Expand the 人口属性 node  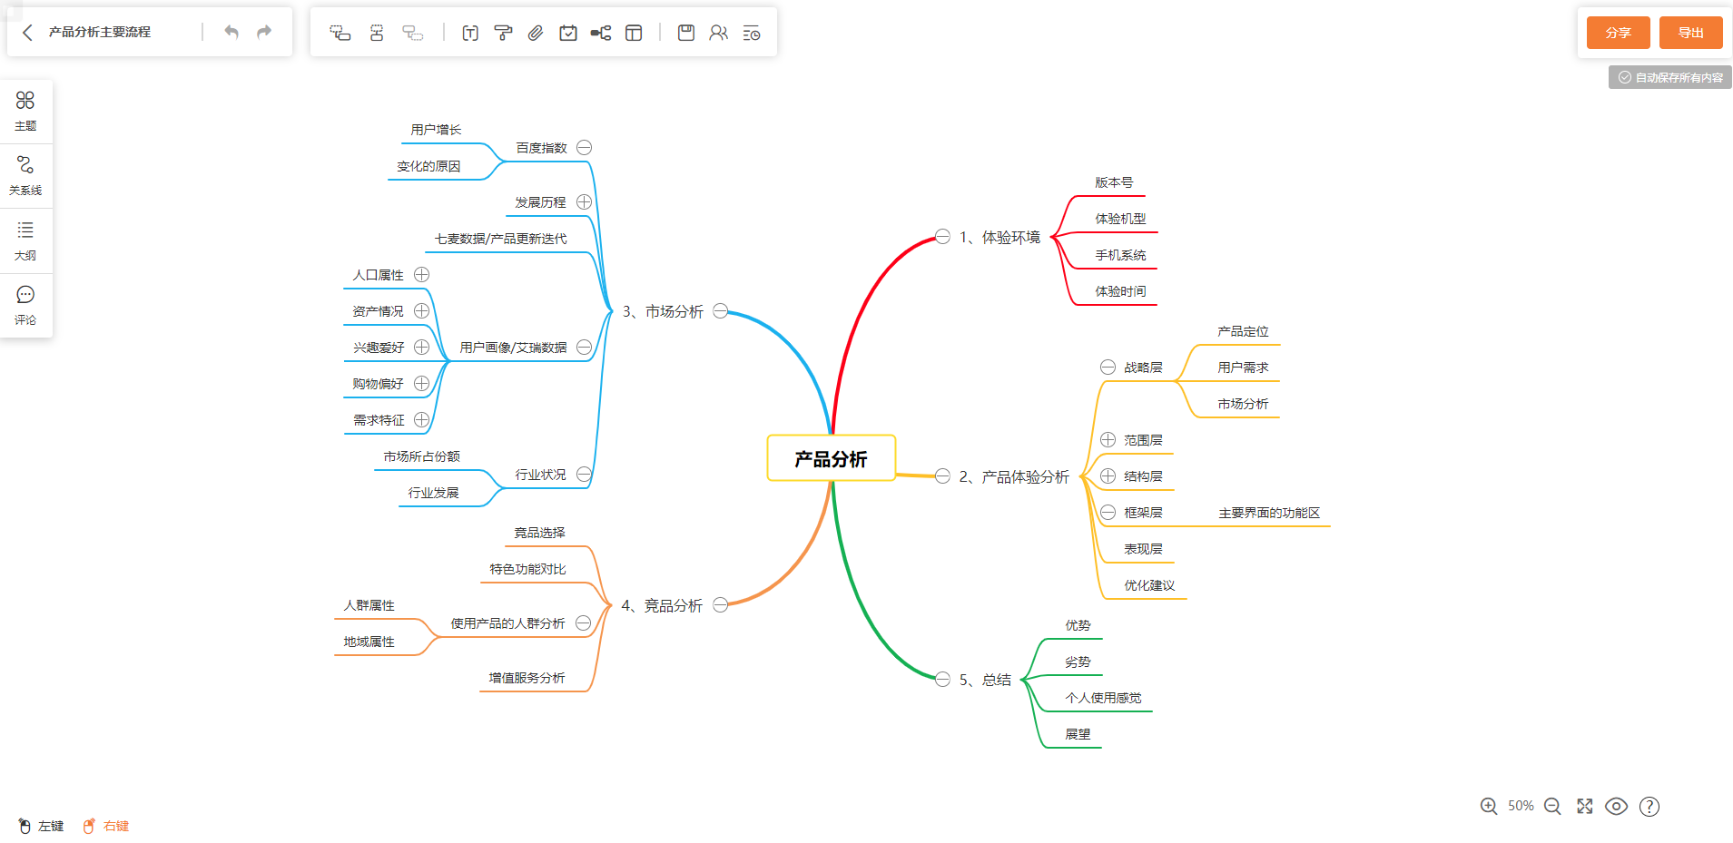(x=421, y=274)
